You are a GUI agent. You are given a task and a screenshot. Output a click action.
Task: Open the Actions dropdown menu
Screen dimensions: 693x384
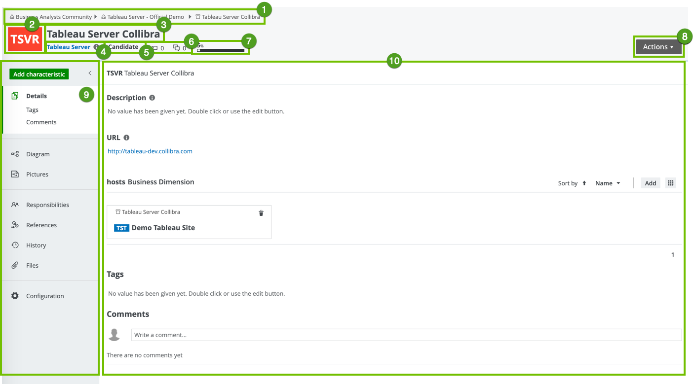pyautogui.click(x=658, y=47)
